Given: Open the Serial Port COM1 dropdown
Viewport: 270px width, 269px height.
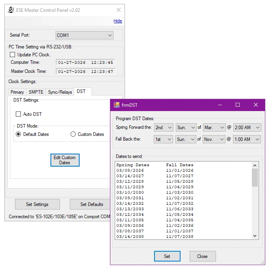Looking at the screenshot, I should click(x=84, y=35).
